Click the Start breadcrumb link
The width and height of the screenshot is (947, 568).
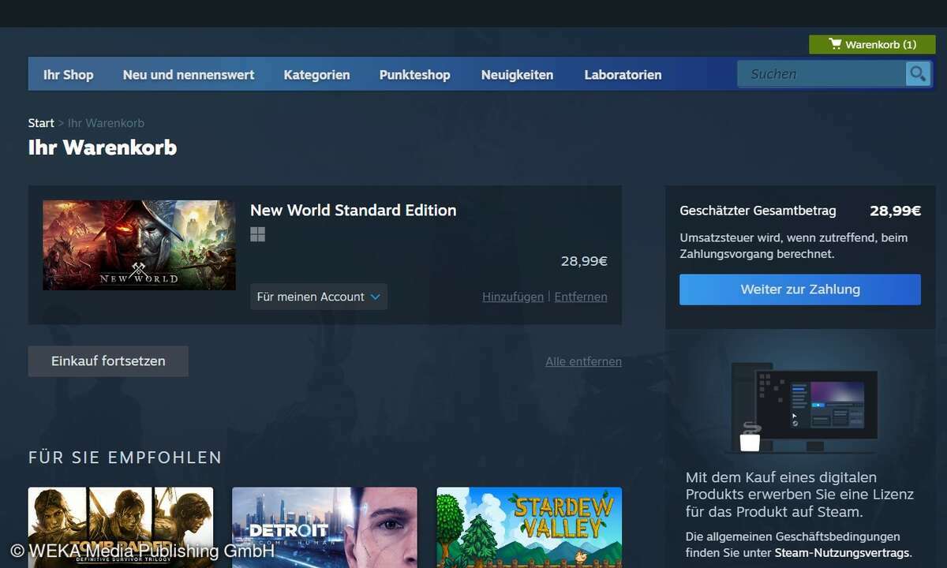pos(41,123)
